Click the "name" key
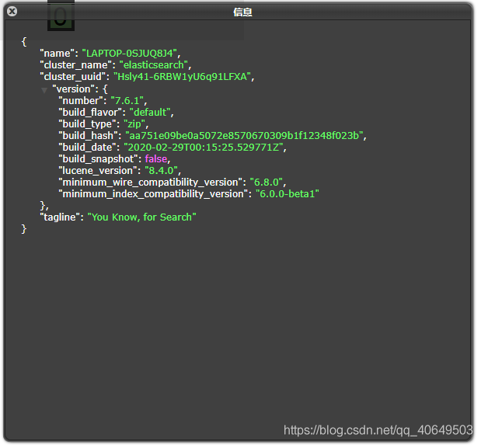This screenshot has width=481, height=445. [x=57, y=54]
